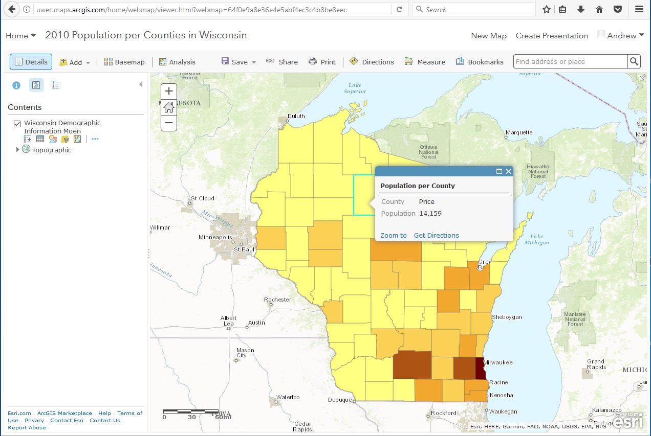Close the Population per County popup
The height and width of the screenshot is (436, 651).
click(x=508, y=171)
